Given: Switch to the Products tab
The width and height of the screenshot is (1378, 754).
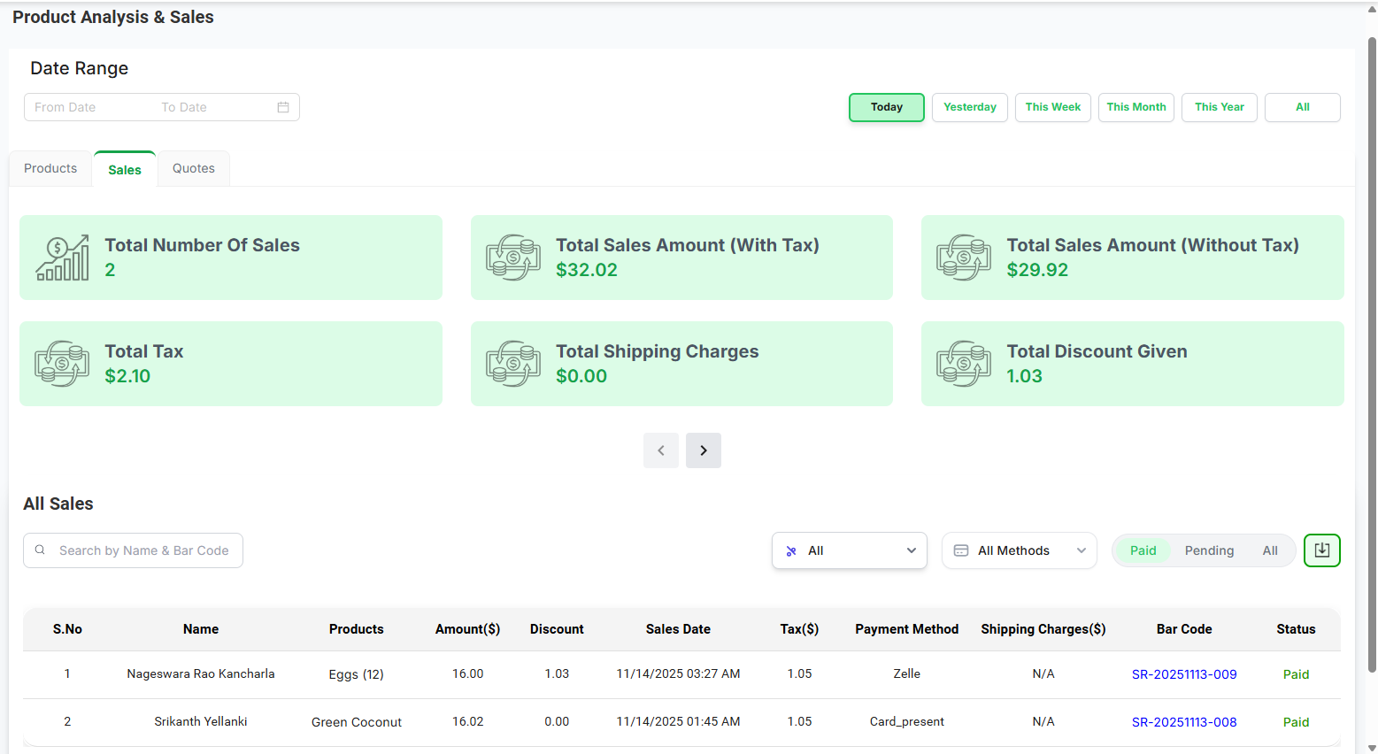Looking at the screenshot, I should [x=50, y=168].
